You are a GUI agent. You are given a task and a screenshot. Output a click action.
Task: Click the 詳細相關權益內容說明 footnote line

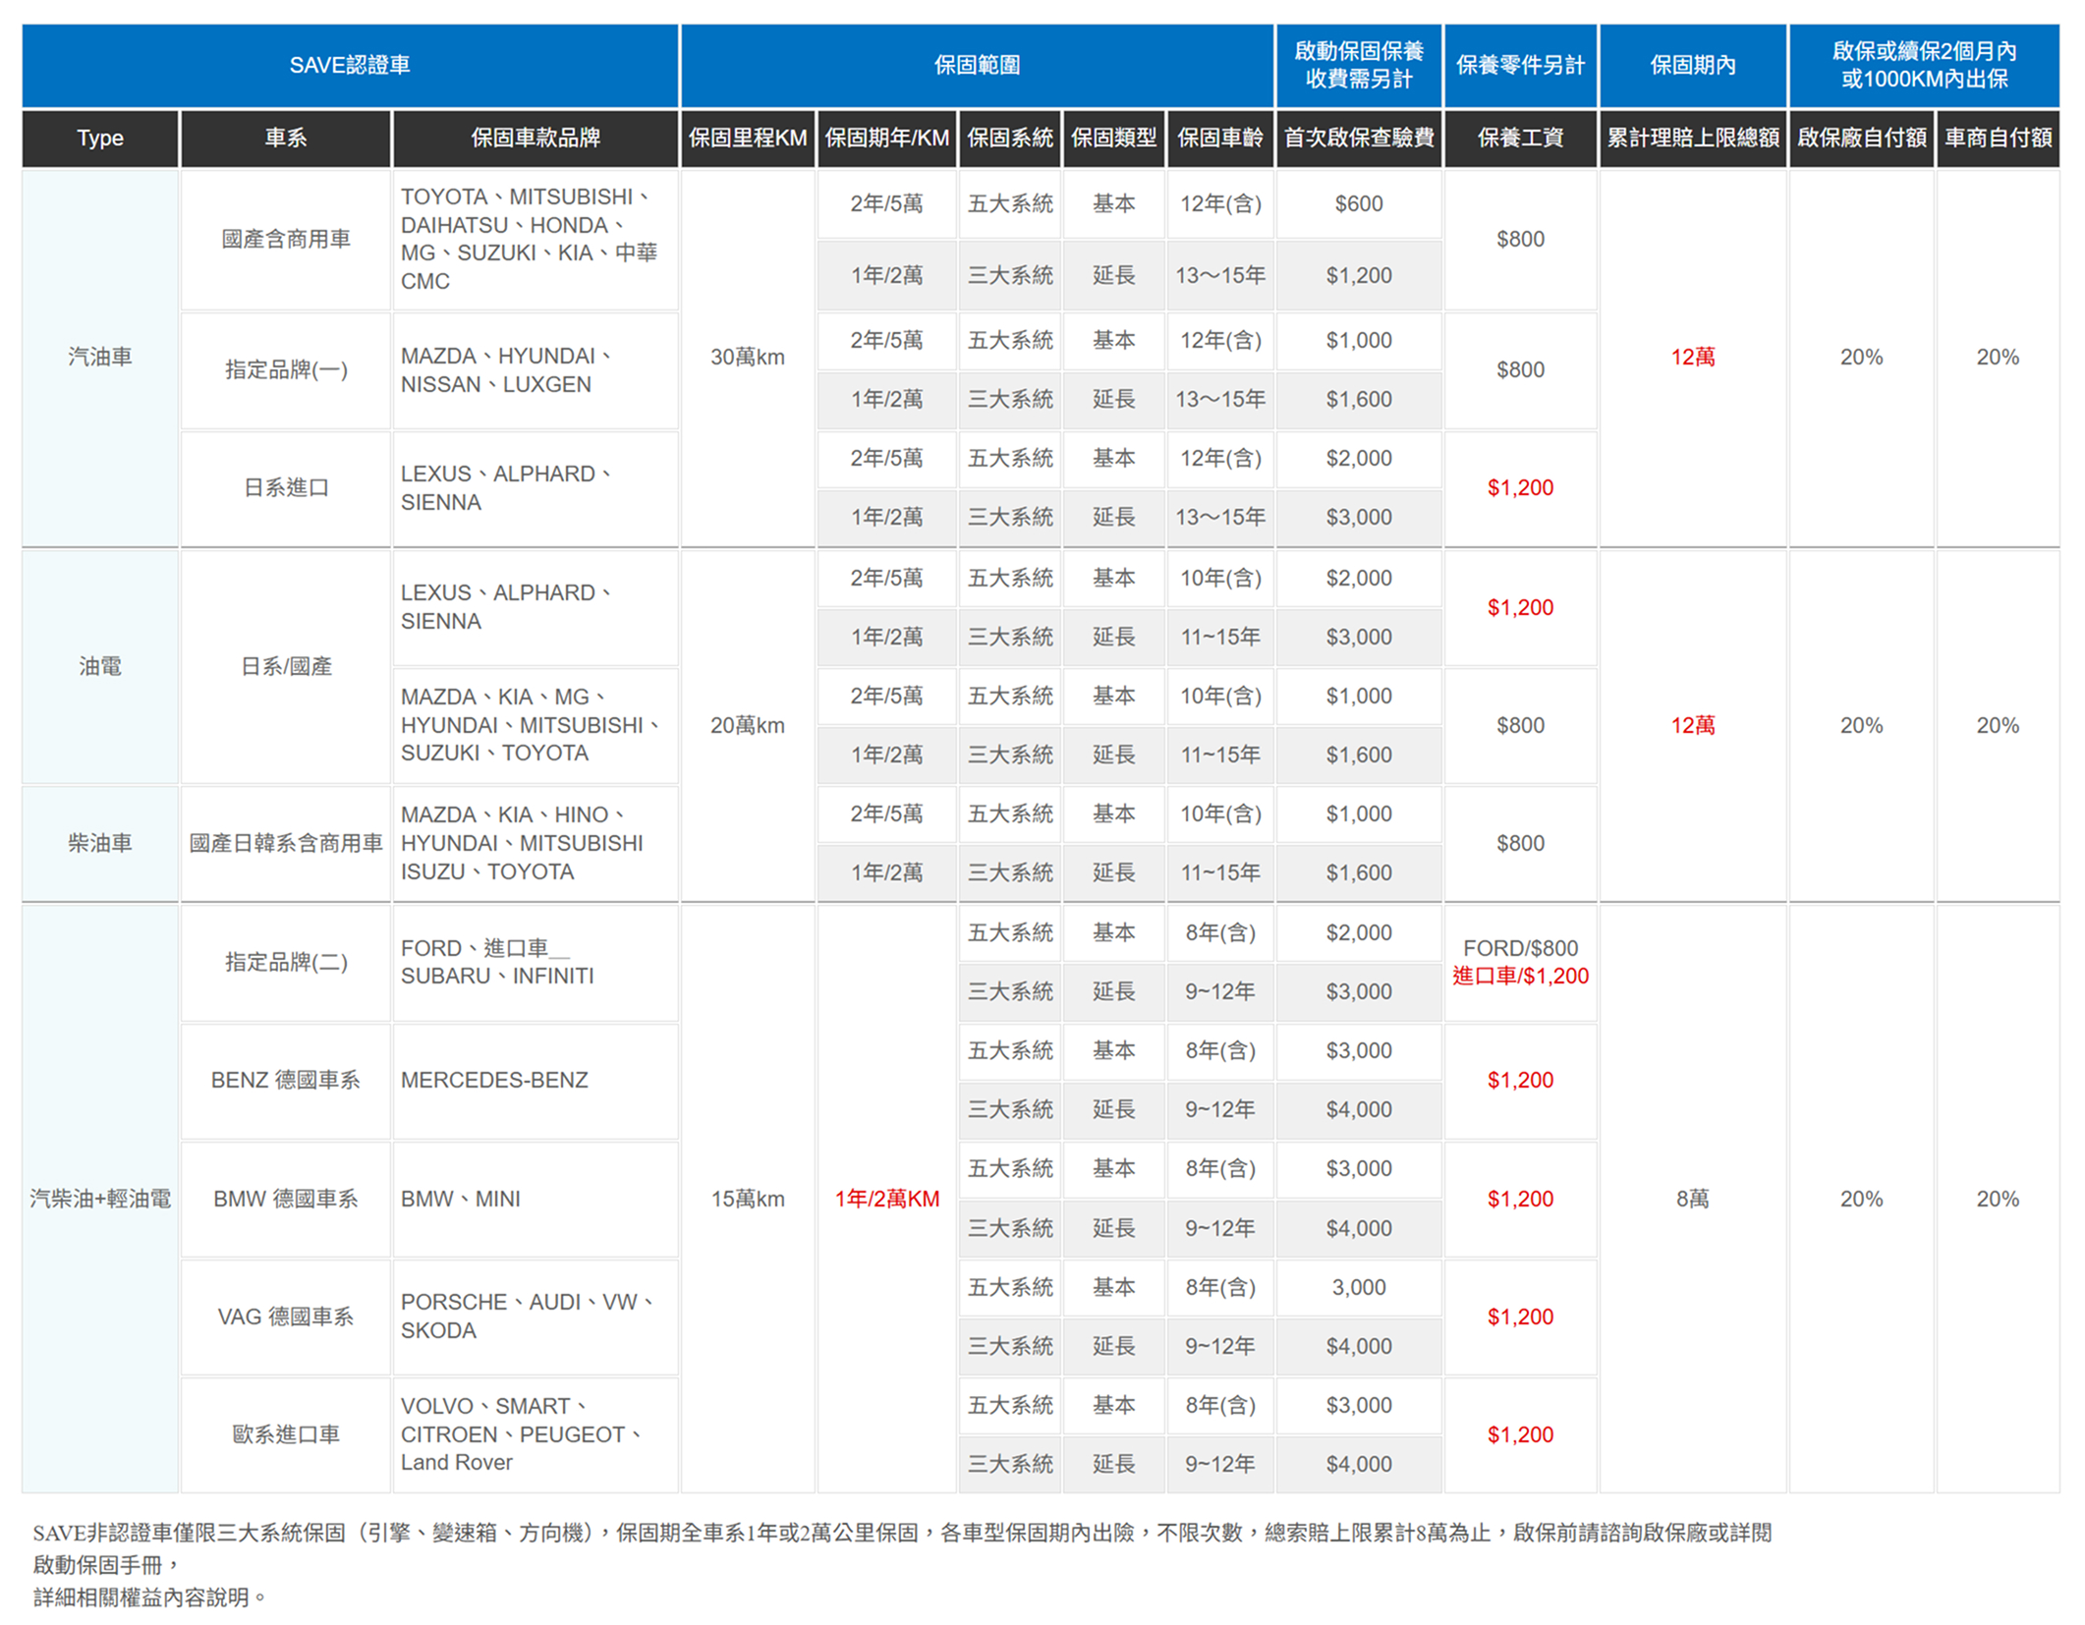pos(149,1597)
